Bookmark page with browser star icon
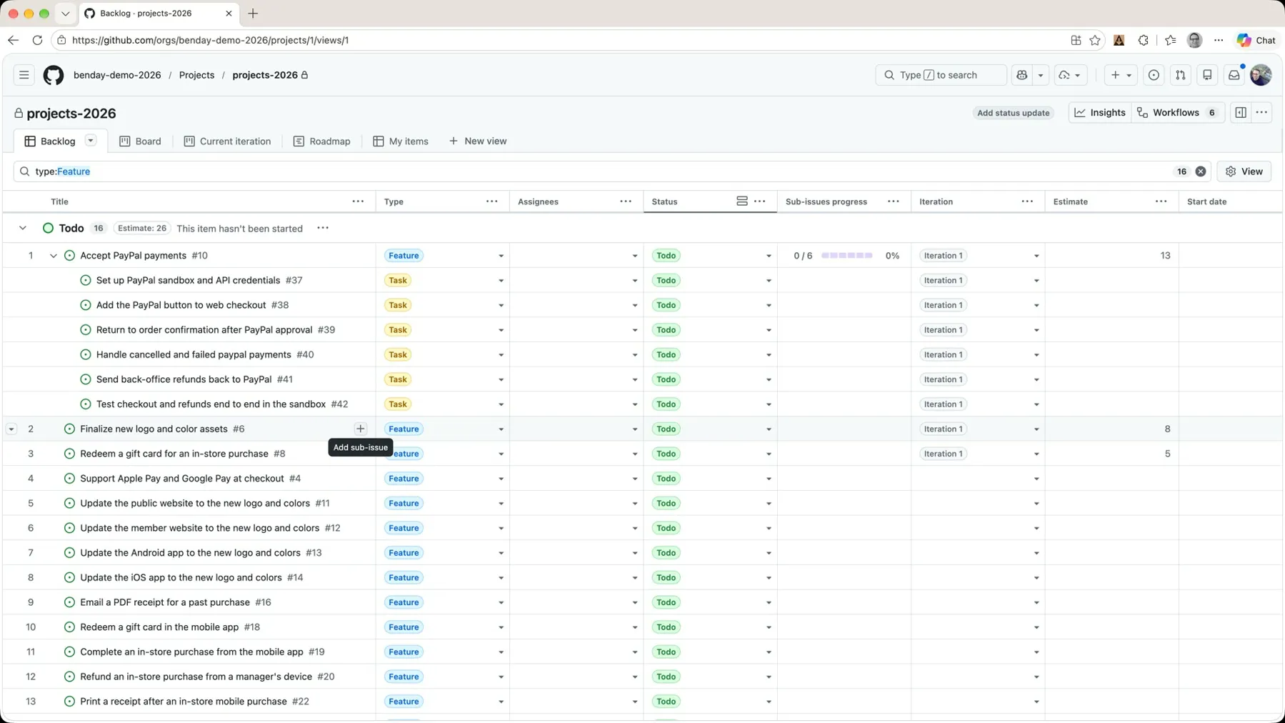The height and width of the screenshot is (723, 1285). (x=1095, y=40)
